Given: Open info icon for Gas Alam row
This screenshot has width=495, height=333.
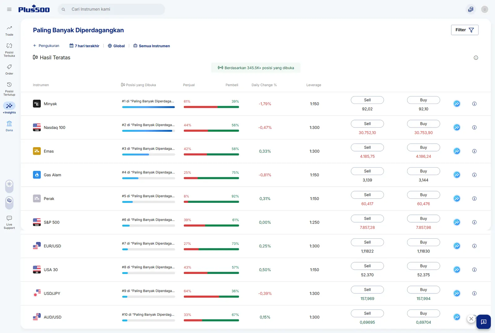Looking at the screenshot, I should tap(474, 175).
